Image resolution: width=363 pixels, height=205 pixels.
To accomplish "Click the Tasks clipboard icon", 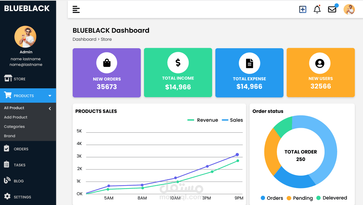I will 7,165.
